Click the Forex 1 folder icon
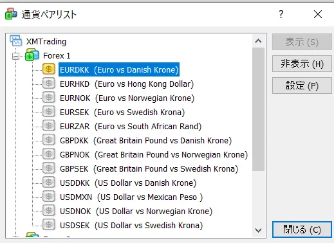 point(32,55)
